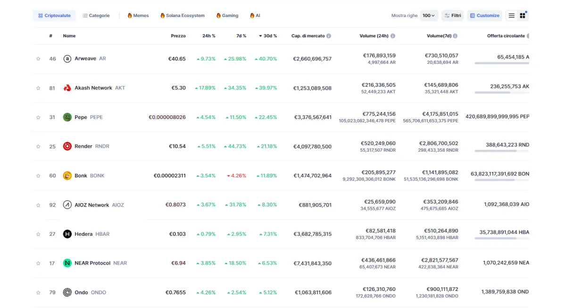Click Pepe price €0.000008026
This screenshot has height=308, width=566.
click(x=167, y=117)
